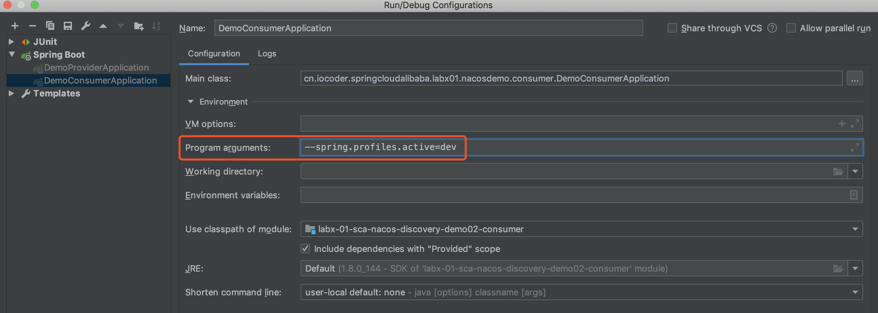Select DemoProviderApplication in the tree
Image resolution: width=878 pixels, height=313 pixels.
(96, 68)
